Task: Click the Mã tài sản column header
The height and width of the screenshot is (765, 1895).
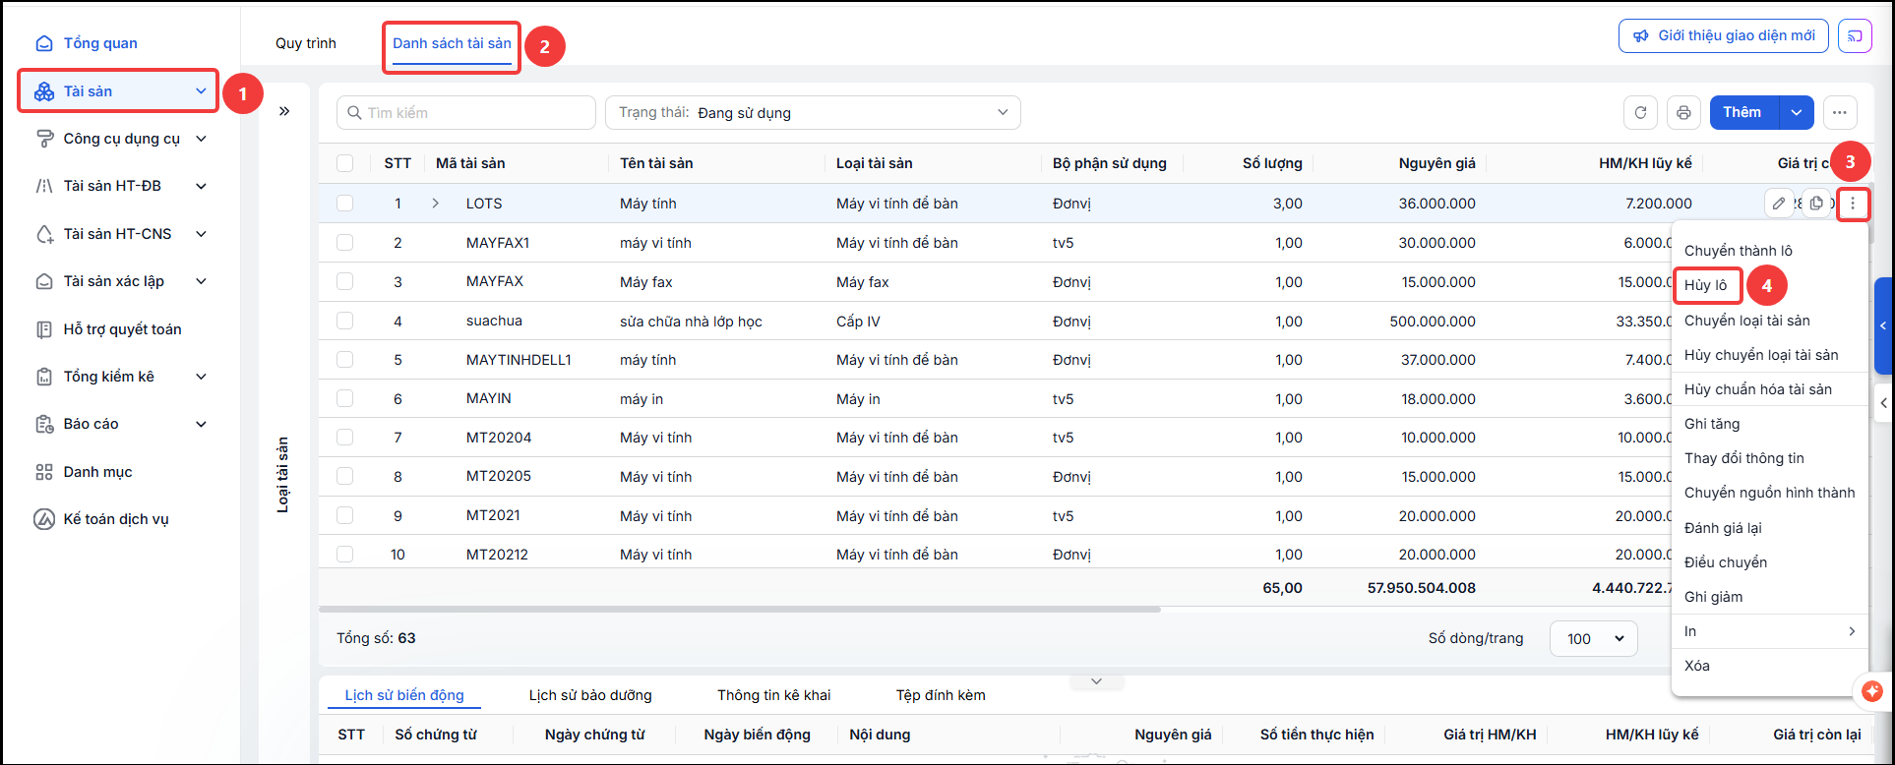Action: click(471, 163)
